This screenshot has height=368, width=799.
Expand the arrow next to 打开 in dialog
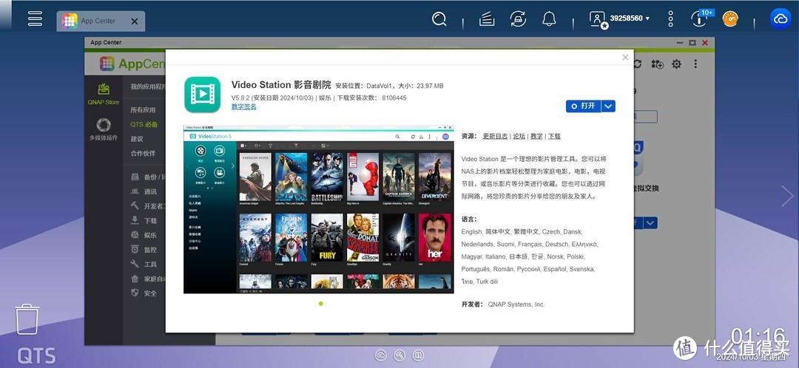(x=608, y=106)
